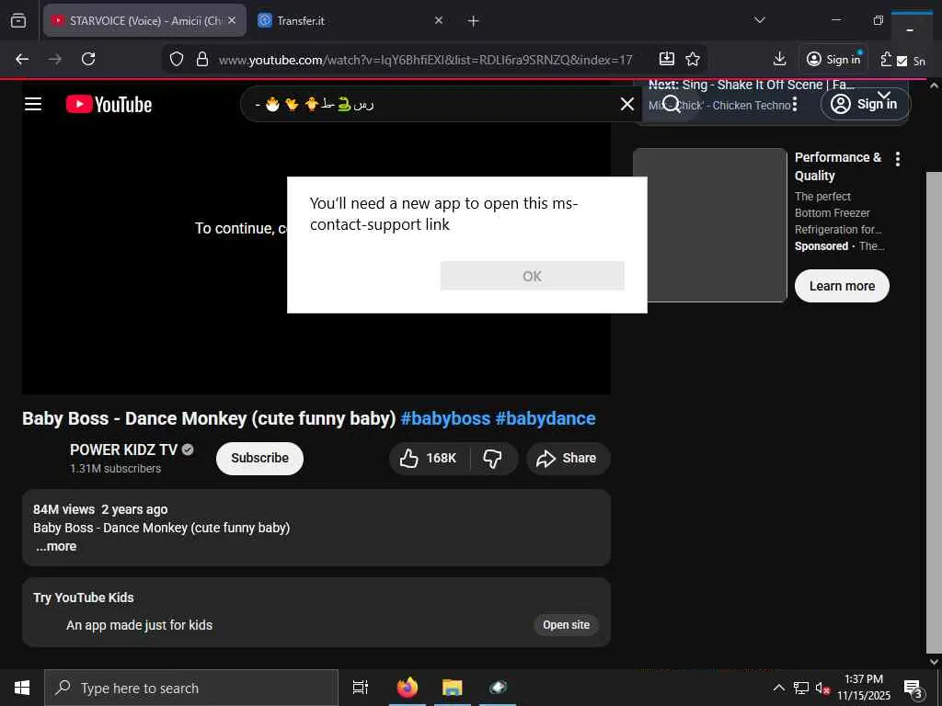Expand description with ...more
The image size is (942, 706).
click(x=56, y=546)
